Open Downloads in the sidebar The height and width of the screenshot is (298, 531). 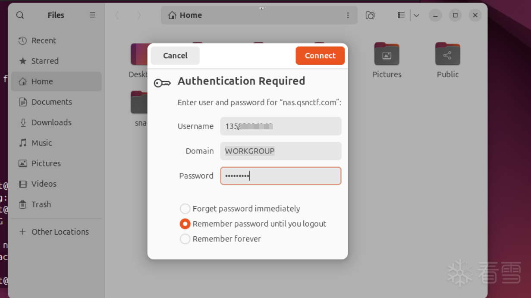pos(51,122)
